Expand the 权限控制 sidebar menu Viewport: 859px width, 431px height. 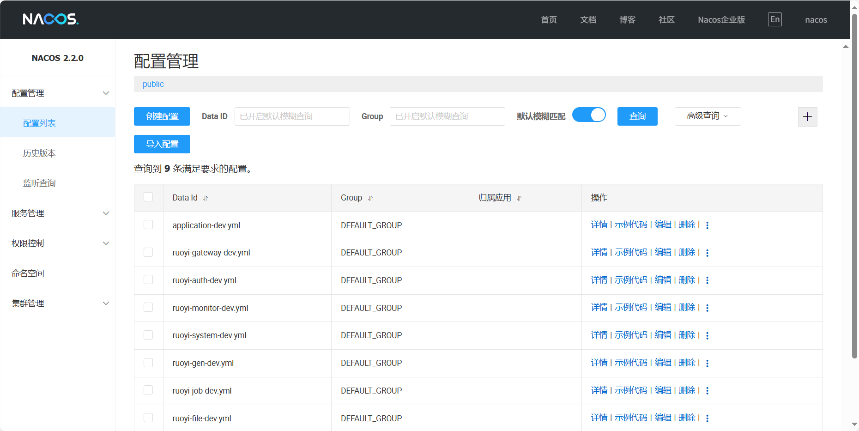click(x=58, y=243)
